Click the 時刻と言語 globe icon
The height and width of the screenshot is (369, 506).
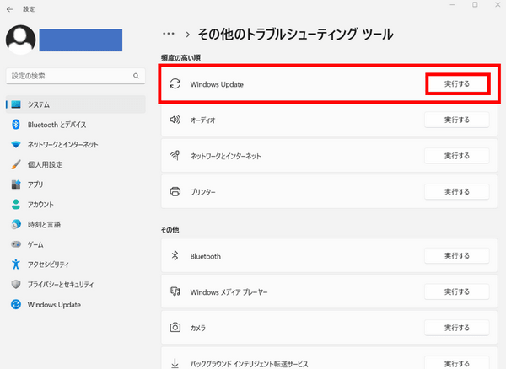[x=16, y=224]
